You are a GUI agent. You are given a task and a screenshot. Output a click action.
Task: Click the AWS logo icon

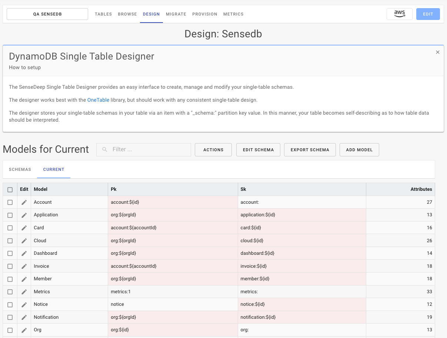399,14
